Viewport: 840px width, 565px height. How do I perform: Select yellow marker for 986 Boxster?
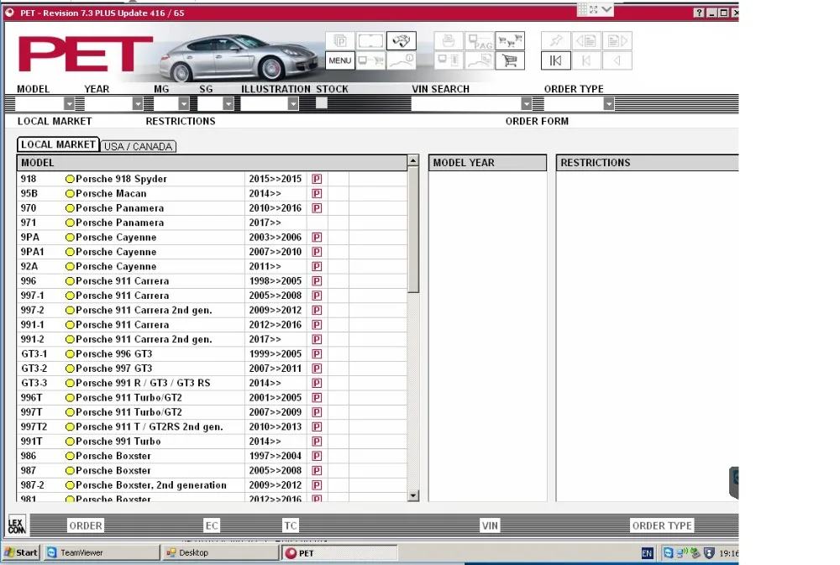click(70, 456)
